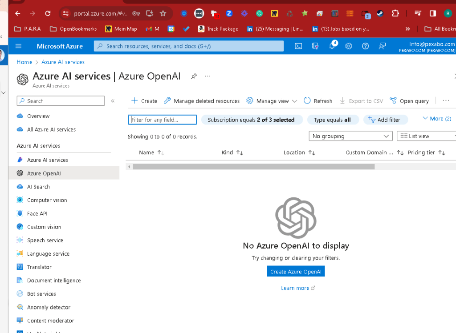Click the media control icon in browser toolbar
Viewport: 456px width, 333px height.
[x=418, y=13]
